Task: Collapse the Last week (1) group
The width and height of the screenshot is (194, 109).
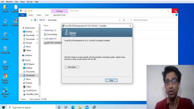Action: coord(43,39)
